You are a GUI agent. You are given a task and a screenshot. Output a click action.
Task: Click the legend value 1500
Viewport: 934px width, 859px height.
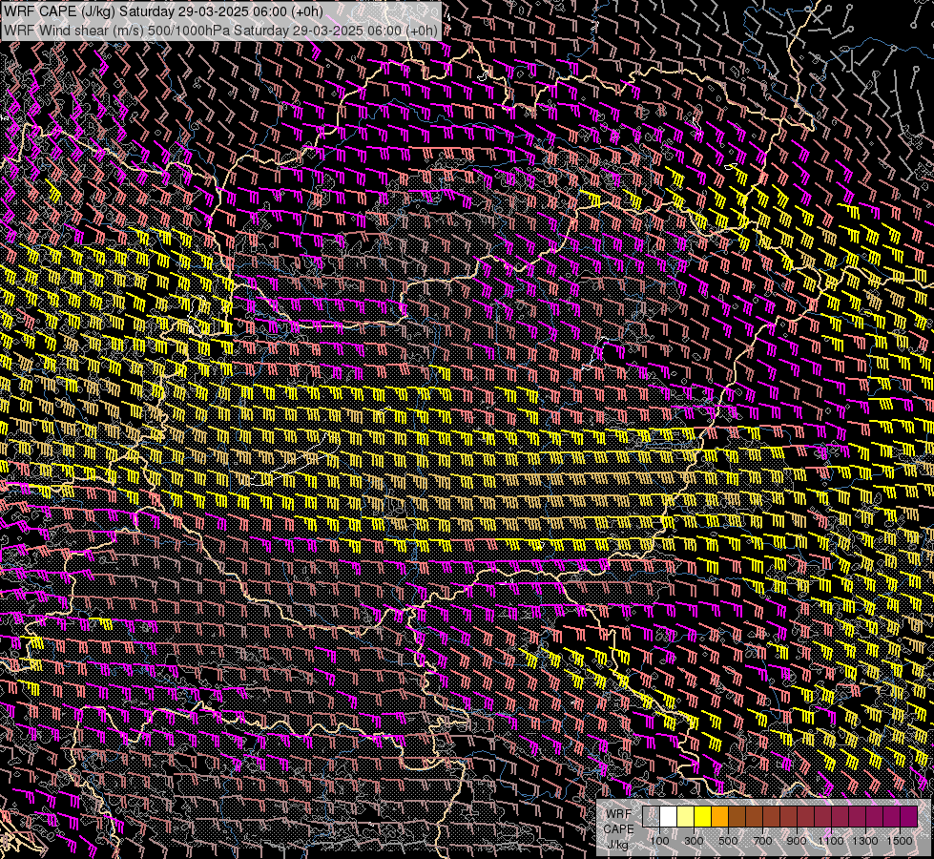pos(900,841)
